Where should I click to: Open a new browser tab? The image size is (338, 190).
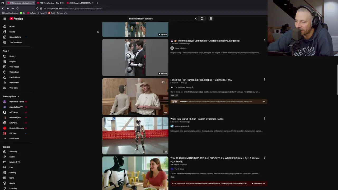click(x=97, y=3)
